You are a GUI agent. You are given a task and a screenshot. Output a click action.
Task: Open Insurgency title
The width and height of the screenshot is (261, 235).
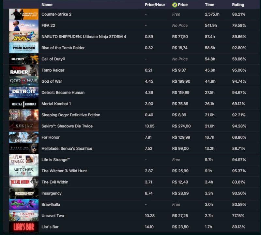[52, 193]
